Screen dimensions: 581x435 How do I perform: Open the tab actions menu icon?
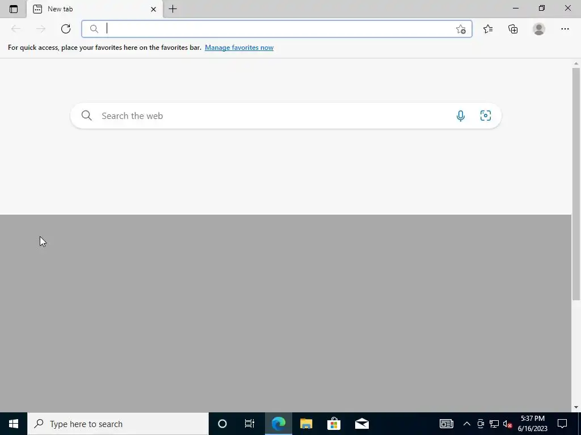(14, 9)
